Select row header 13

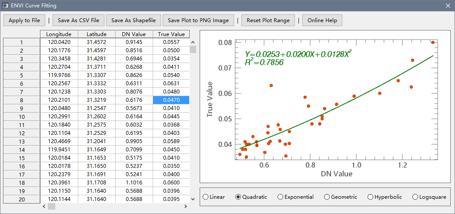point(21,141)
